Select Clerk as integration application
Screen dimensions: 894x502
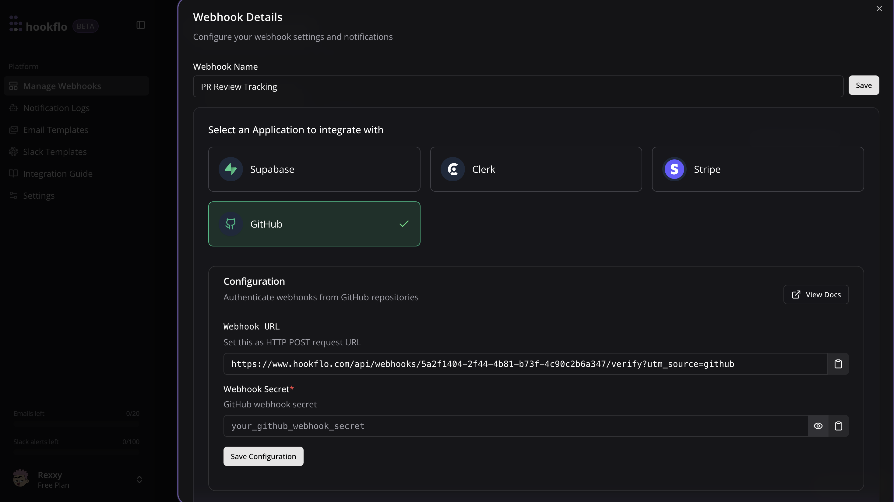536,169
